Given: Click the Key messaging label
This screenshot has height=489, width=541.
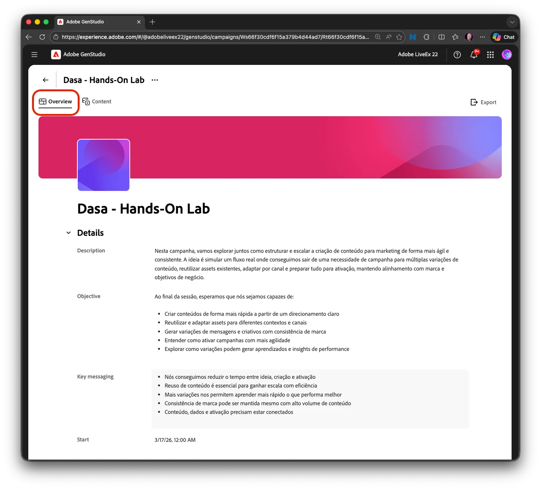Looking at the screenshot, I should (x=95, y=377).
